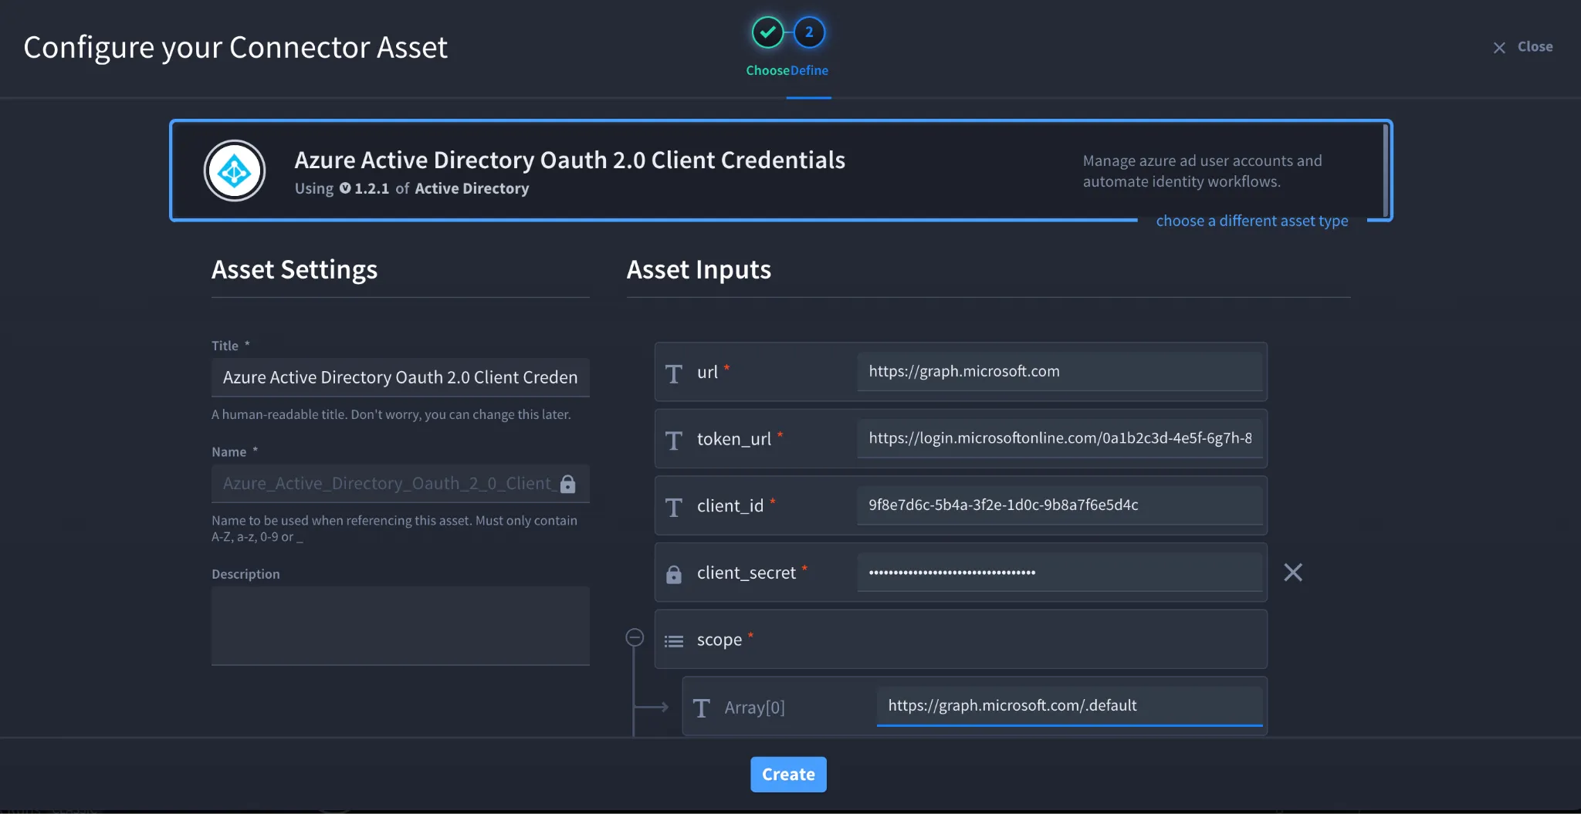Close the Configure Connector Asset dialog
This screenshot has height=814, width=1581.
click(x=1522, y=47)
